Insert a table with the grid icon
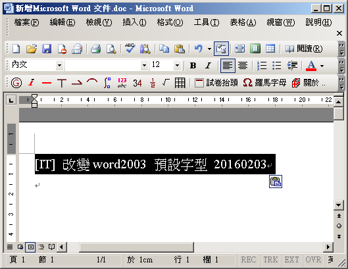The height and width of the screenshot is (269, 348). tap(270, 49)
